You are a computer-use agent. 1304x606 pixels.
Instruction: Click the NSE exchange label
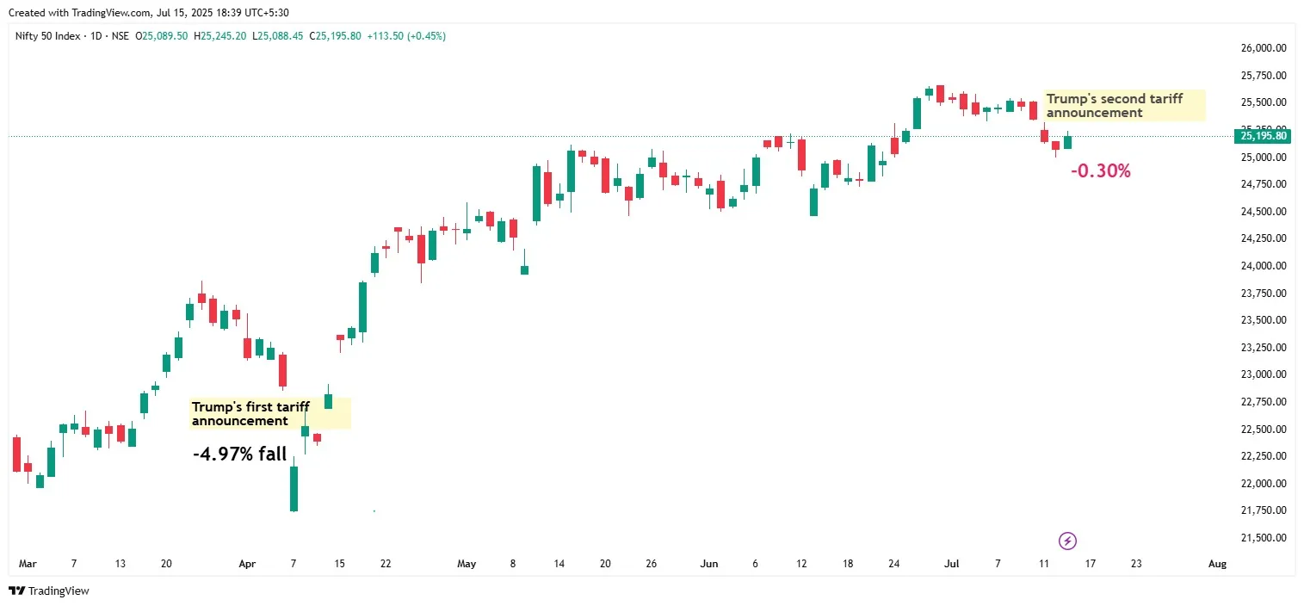(x=118, y=36)
